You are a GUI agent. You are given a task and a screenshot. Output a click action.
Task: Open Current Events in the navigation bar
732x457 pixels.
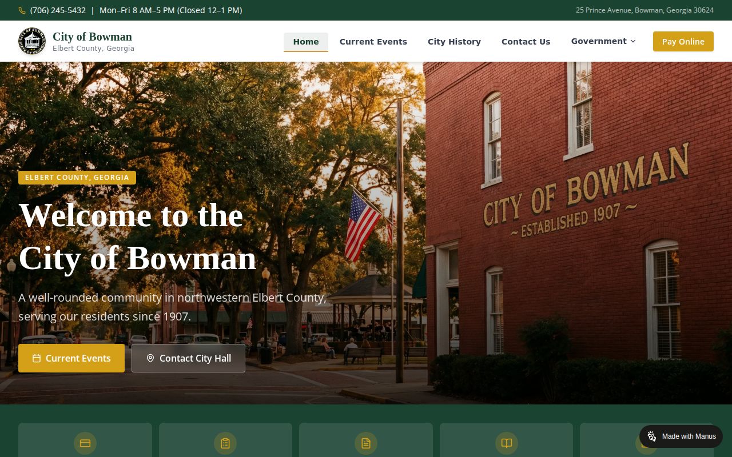[x=373, y=42]
